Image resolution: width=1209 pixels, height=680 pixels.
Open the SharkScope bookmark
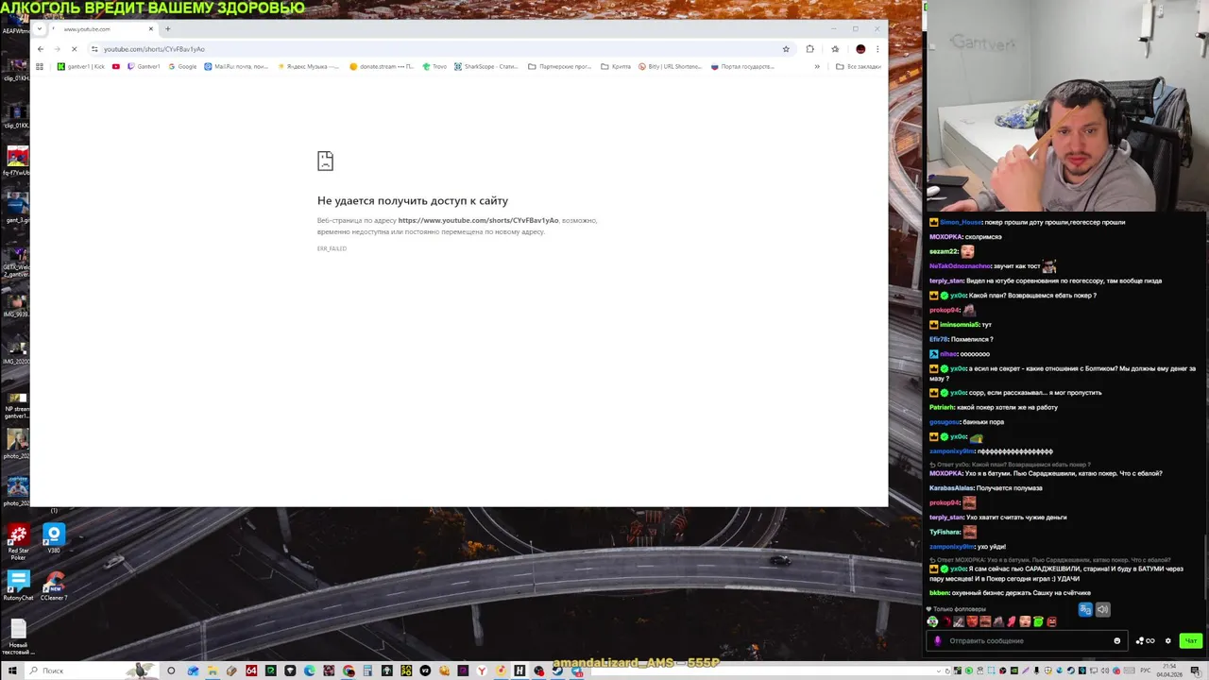(x=486, y=66)
